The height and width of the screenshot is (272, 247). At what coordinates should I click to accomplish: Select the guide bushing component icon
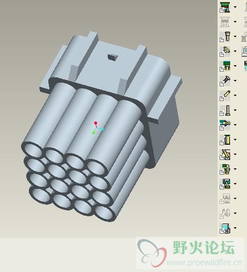[225, 36]
